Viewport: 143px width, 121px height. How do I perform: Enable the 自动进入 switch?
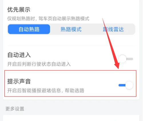[x=126, y=59]
